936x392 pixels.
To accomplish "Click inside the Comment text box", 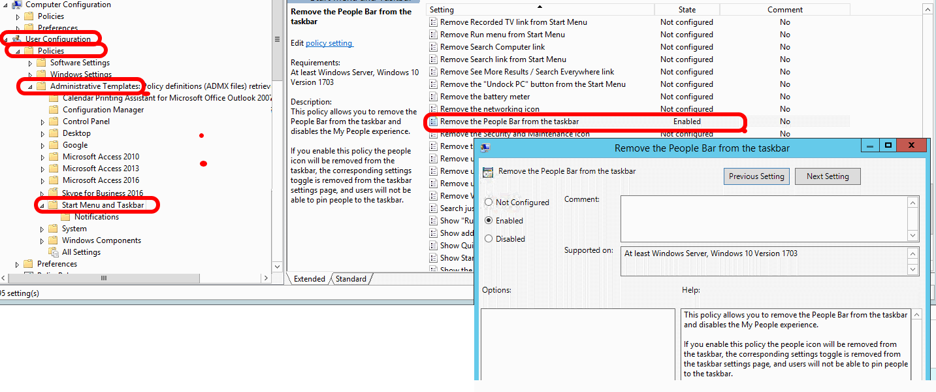I will click(763, 218).
